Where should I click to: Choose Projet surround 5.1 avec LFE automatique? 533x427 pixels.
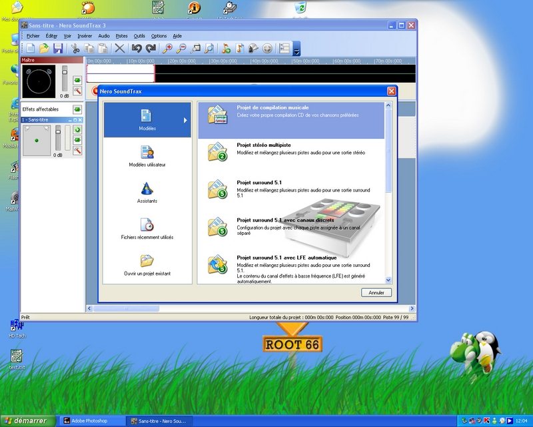(x=291, y=268)
